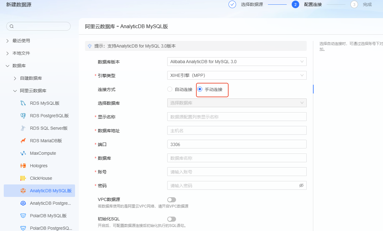Select the ClickHouse data source icon
The image size is (383, 231).
click(23, 178)
